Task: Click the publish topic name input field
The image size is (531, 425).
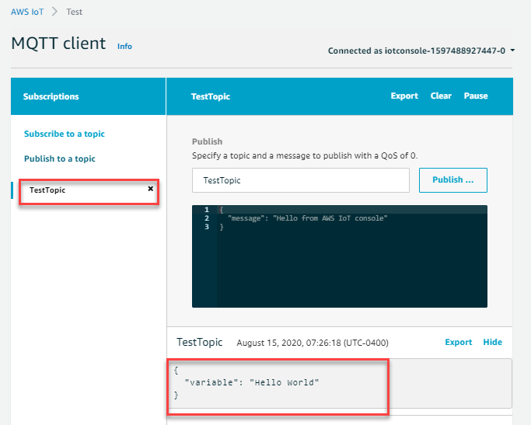Action: click(x=300, y=179)
